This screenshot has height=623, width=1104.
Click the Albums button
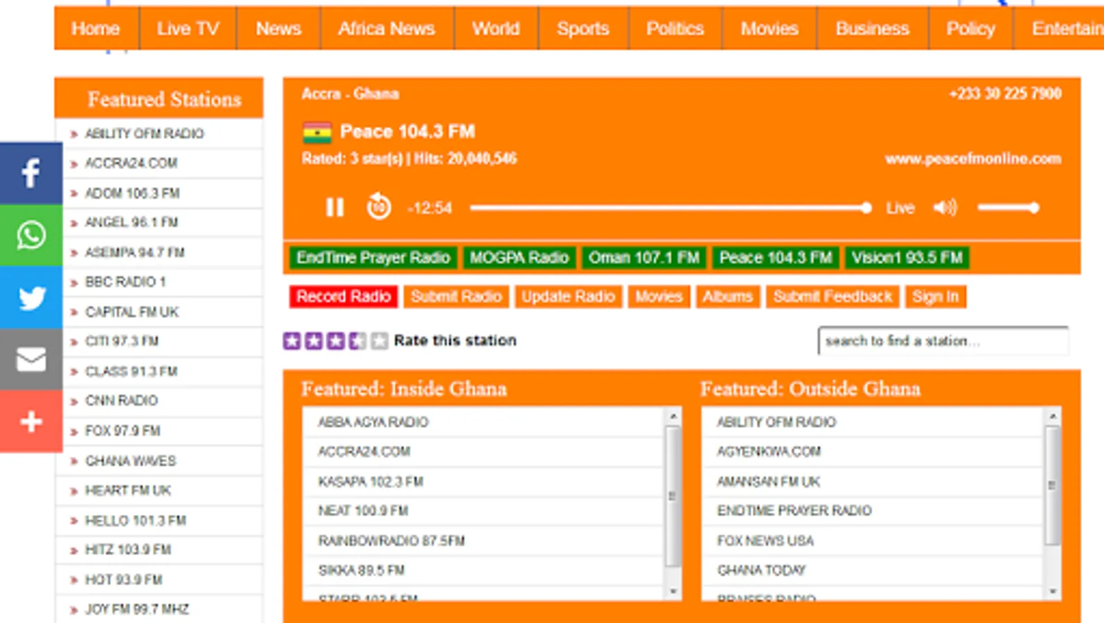point(728,296)
